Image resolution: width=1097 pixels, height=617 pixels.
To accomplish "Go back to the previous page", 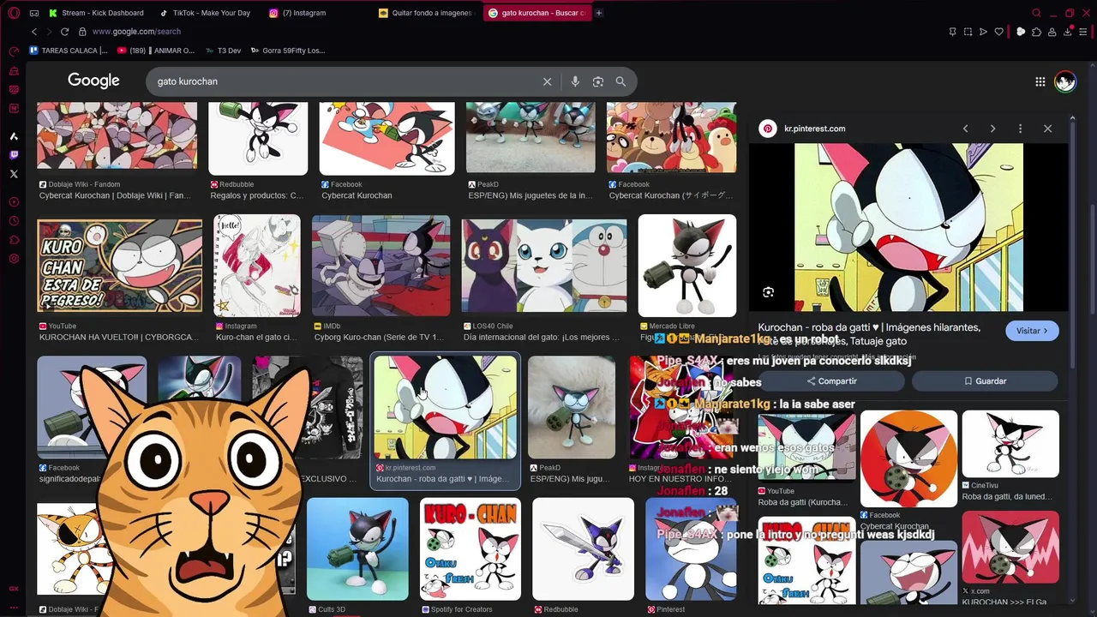I will pos(34,32).
